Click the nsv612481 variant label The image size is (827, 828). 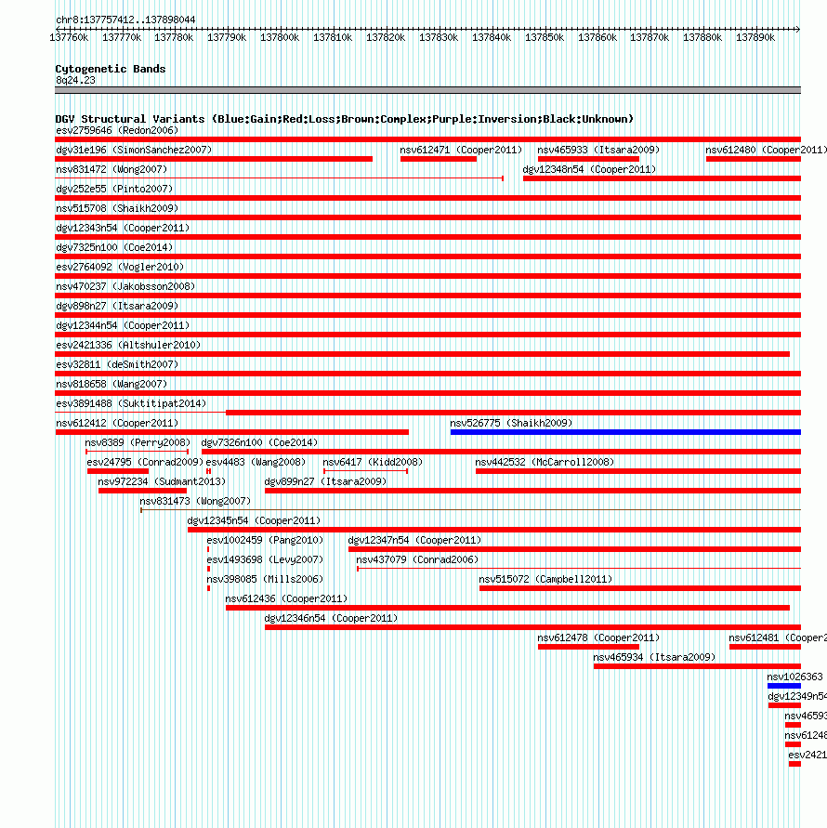[778, 638]
